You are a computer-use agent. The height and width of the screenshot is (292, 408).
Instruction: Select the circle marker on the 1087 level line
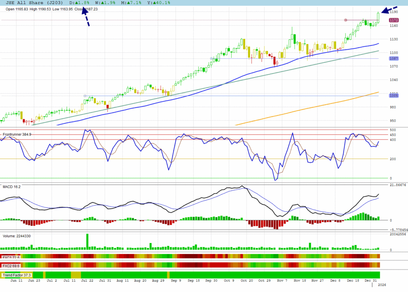212,58
